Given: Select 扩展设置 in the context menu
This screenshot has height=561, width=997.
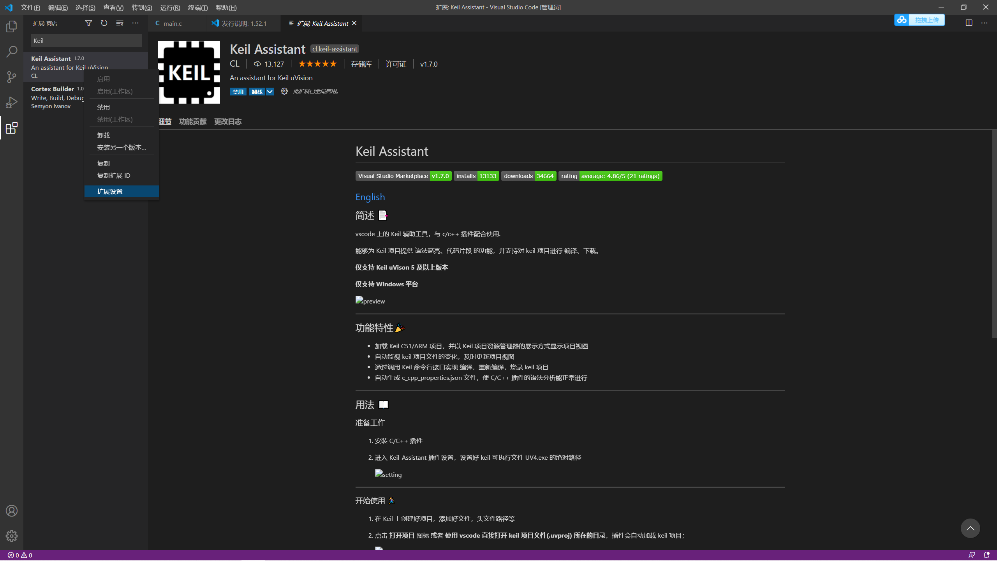Looking at the screenshot, I should [110, 191].
